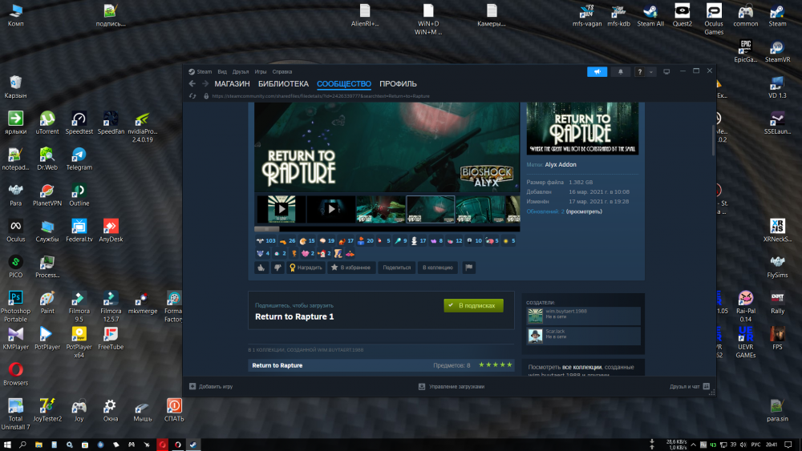802x451 pixels.
Task: Click the award reaction with count 26
Action: point(287,240)
